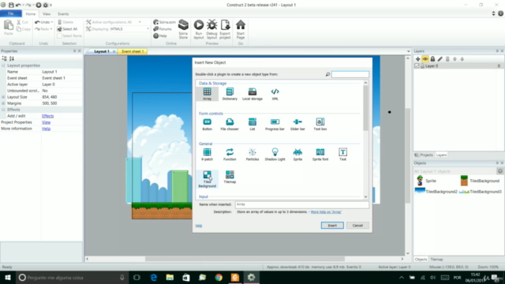This screenshot has width=505, height=284.
Task: Open the Redo dropdown arrow
Action: point(51,29)
